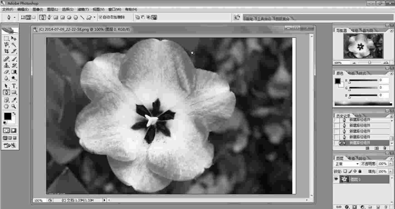The width and height of the screenshot is (395, 209).
Task: Select the Brush tool
Action: coord(14,59)
